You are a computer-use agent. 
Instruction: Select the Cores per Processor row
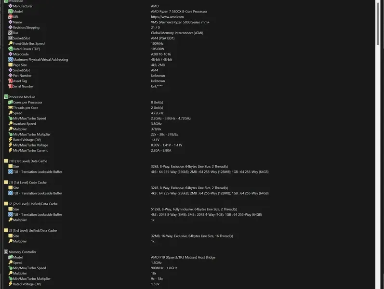27,103
